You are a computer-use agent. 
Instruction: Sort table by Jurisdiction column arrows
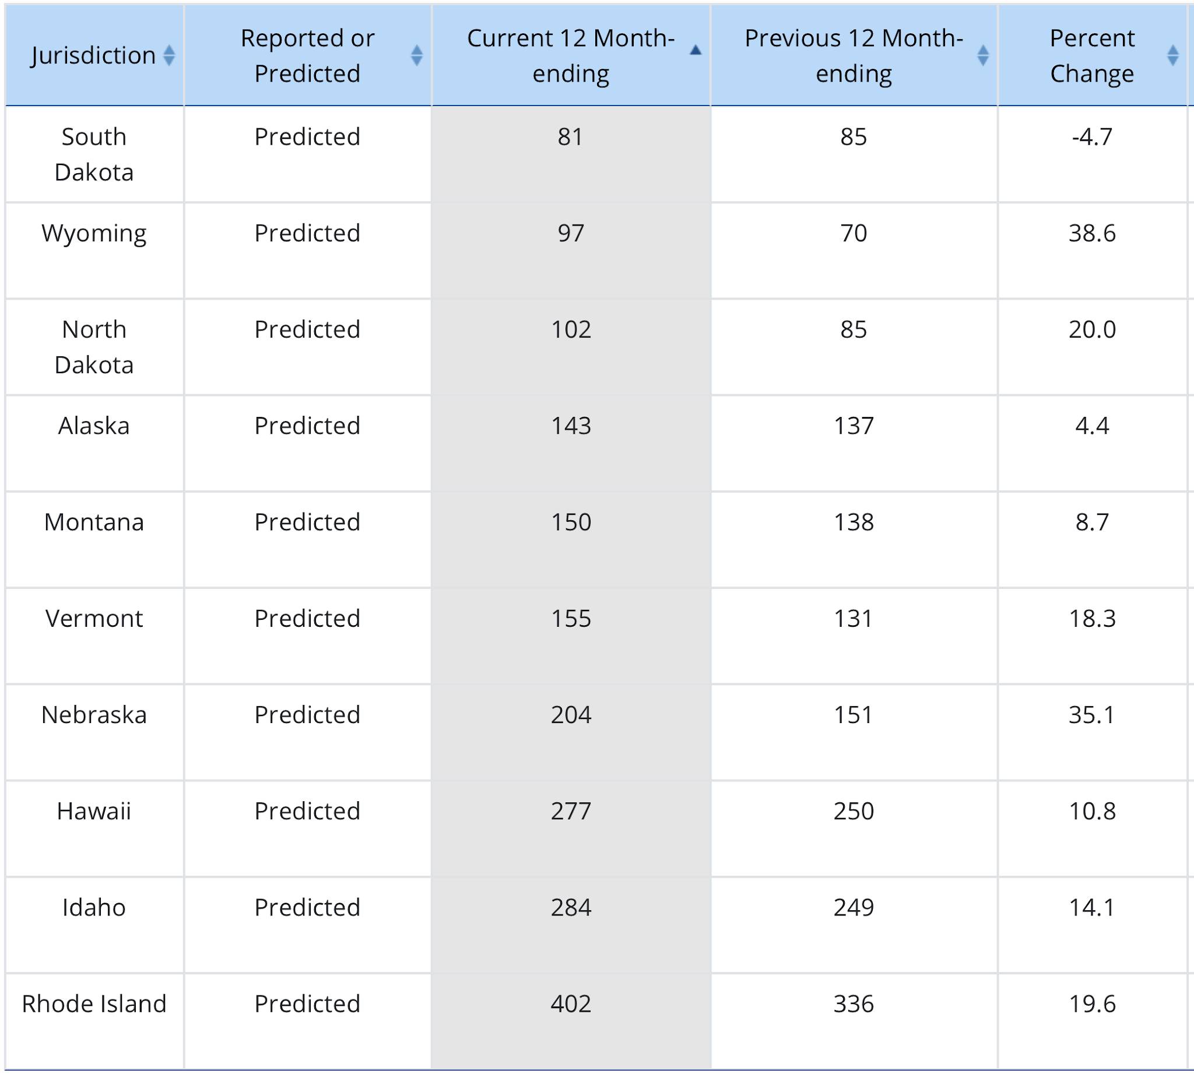tap(168, 55)
